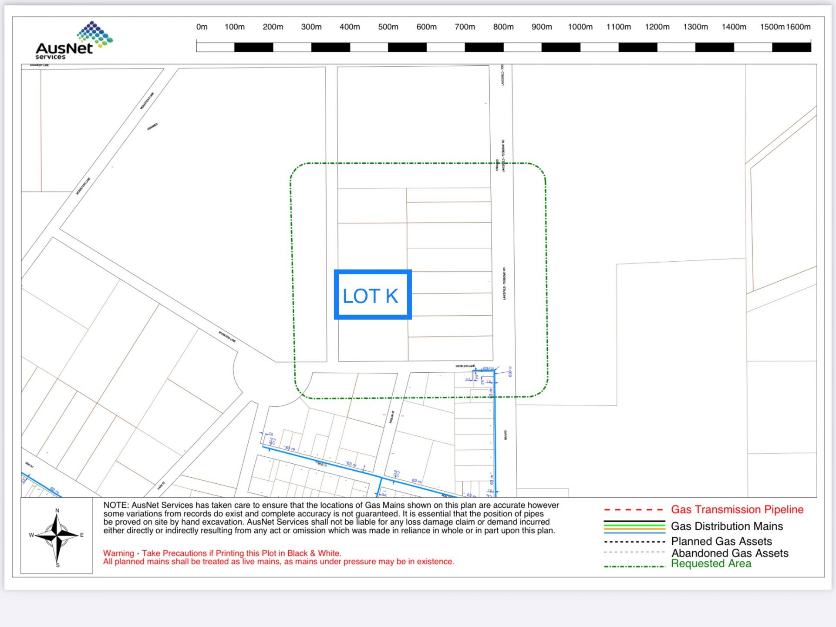Click the black dotted Planned Gas Assets legend line
The image size is (836, 627).
[x=634, y=542]
